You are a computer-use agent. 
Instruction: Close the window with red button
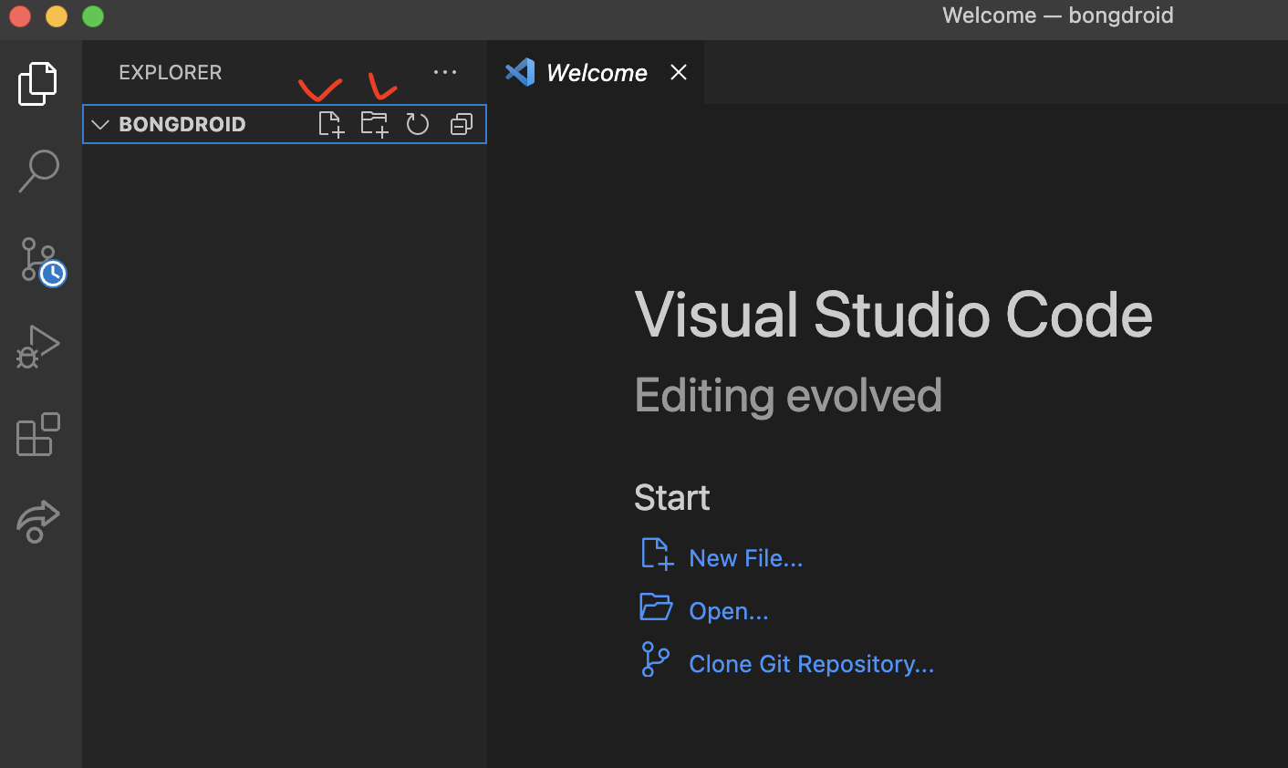(x=20, y=16)
